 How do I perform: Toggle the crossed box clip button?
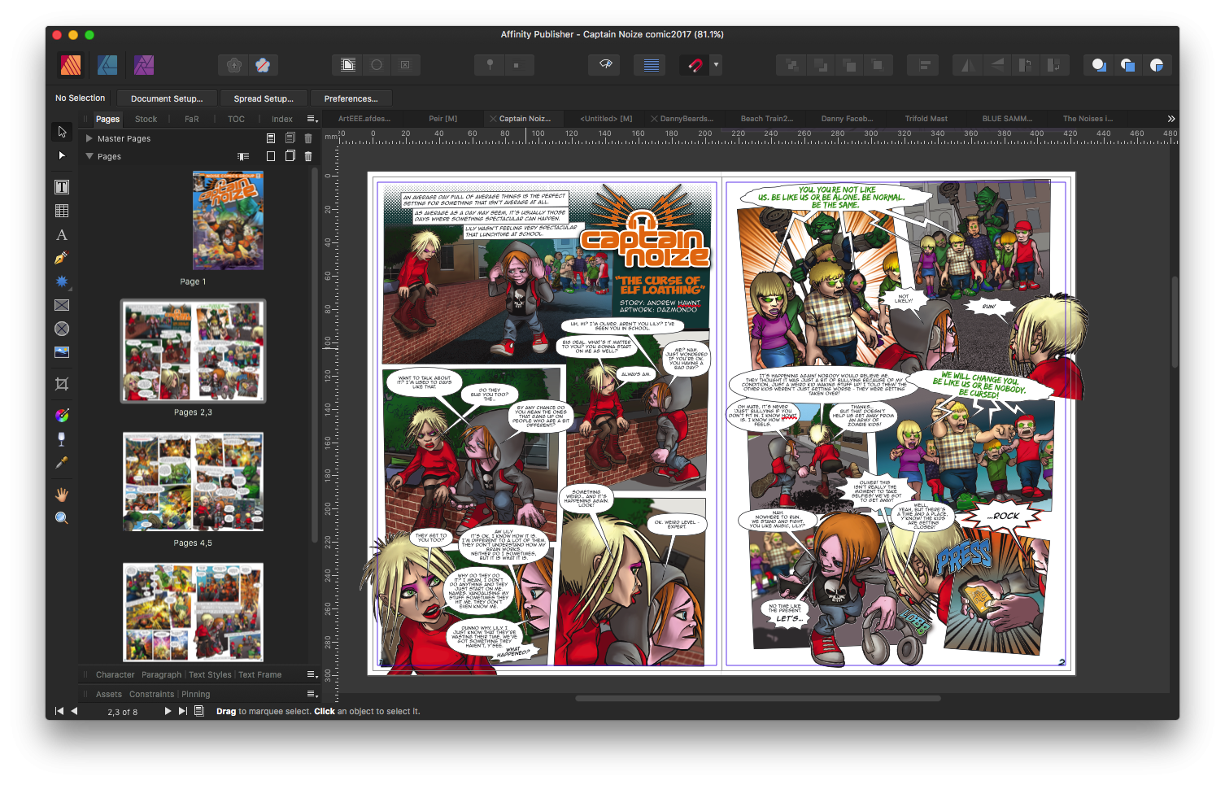point(405,65)
